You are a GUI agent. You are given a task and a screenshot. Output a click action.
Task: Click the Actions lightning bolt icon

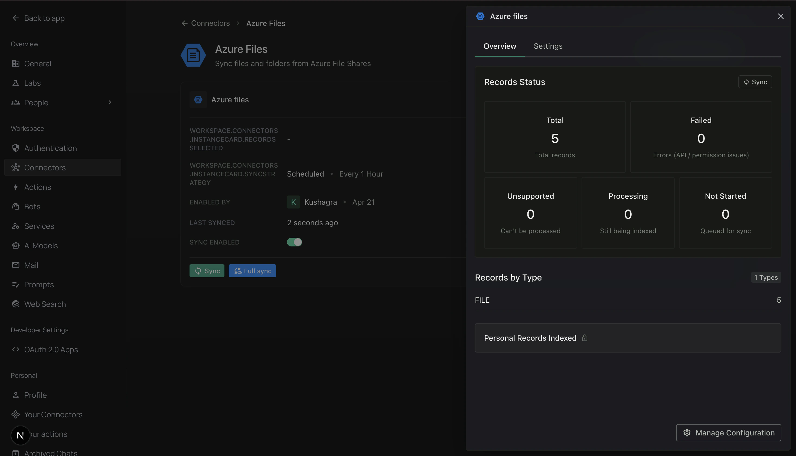(16, 187)
